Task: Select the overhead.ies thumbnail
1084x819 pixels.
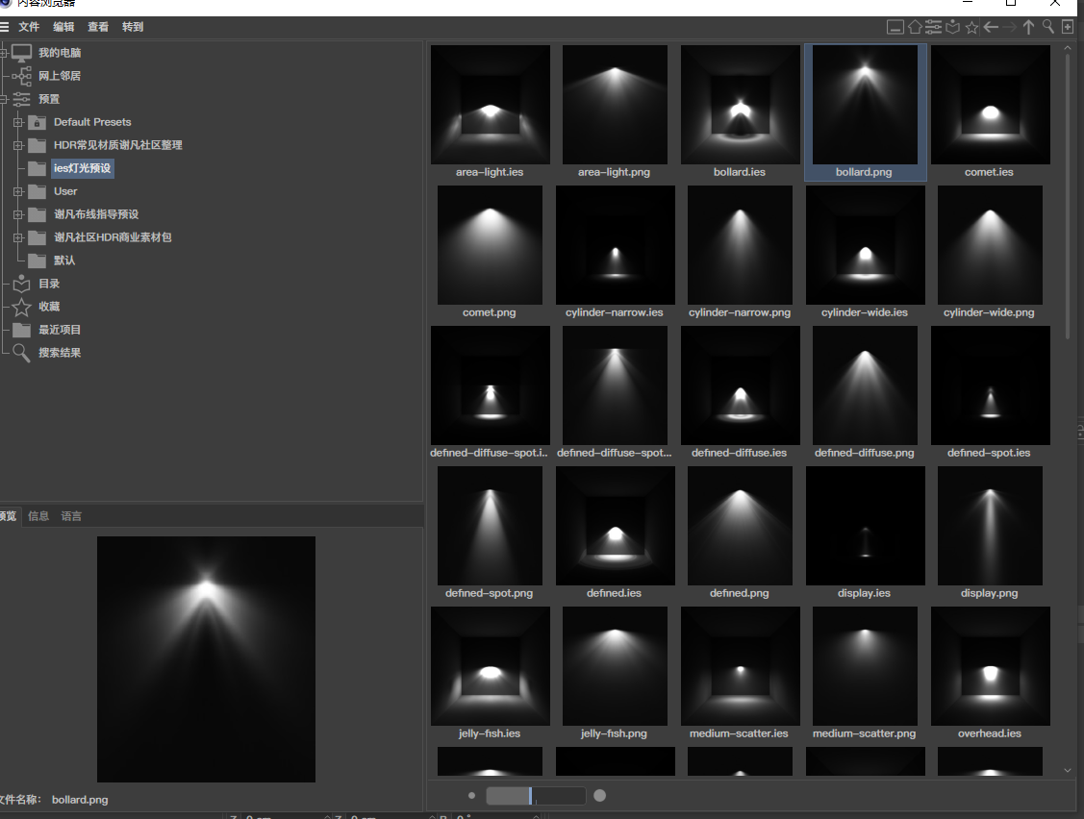Action: [x=990, y=666]
